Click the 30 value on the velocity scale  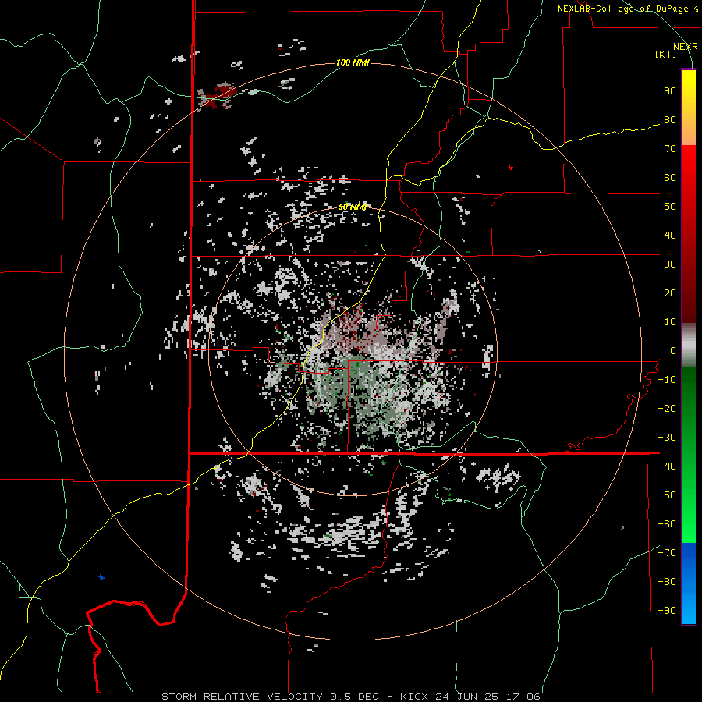[670, 264]
